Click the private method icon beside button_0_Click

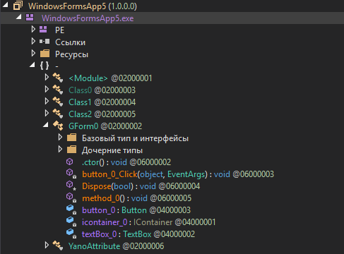(71, 174)
